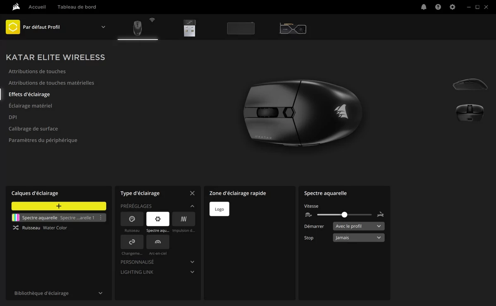Click the Par défaut Profil name
Viewport: 496px width, 306px height.
[41, 27]
